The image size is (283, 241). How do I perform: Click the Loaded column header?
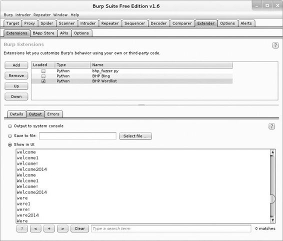(43, 65)
